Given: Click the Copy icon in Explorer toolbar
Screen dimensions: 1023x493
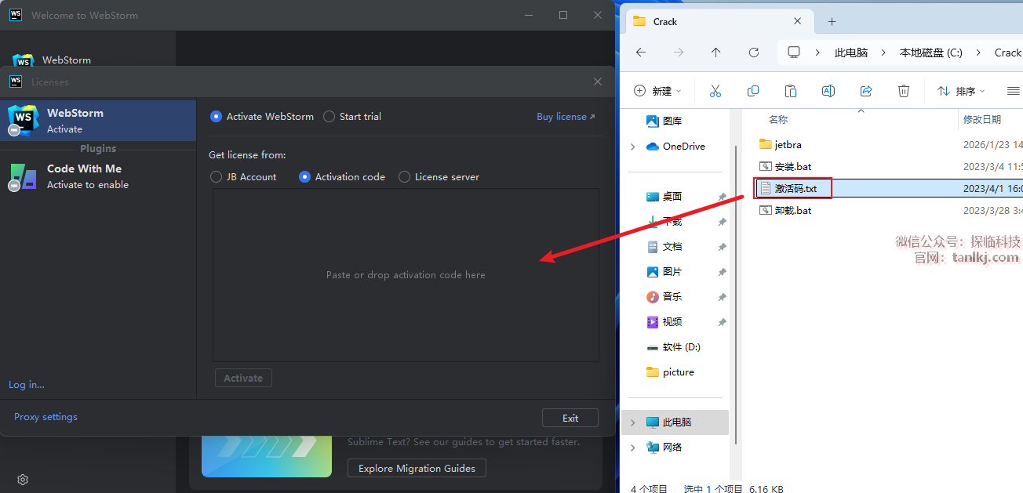Looking at the screenshot, I should (x=753, y=91).
